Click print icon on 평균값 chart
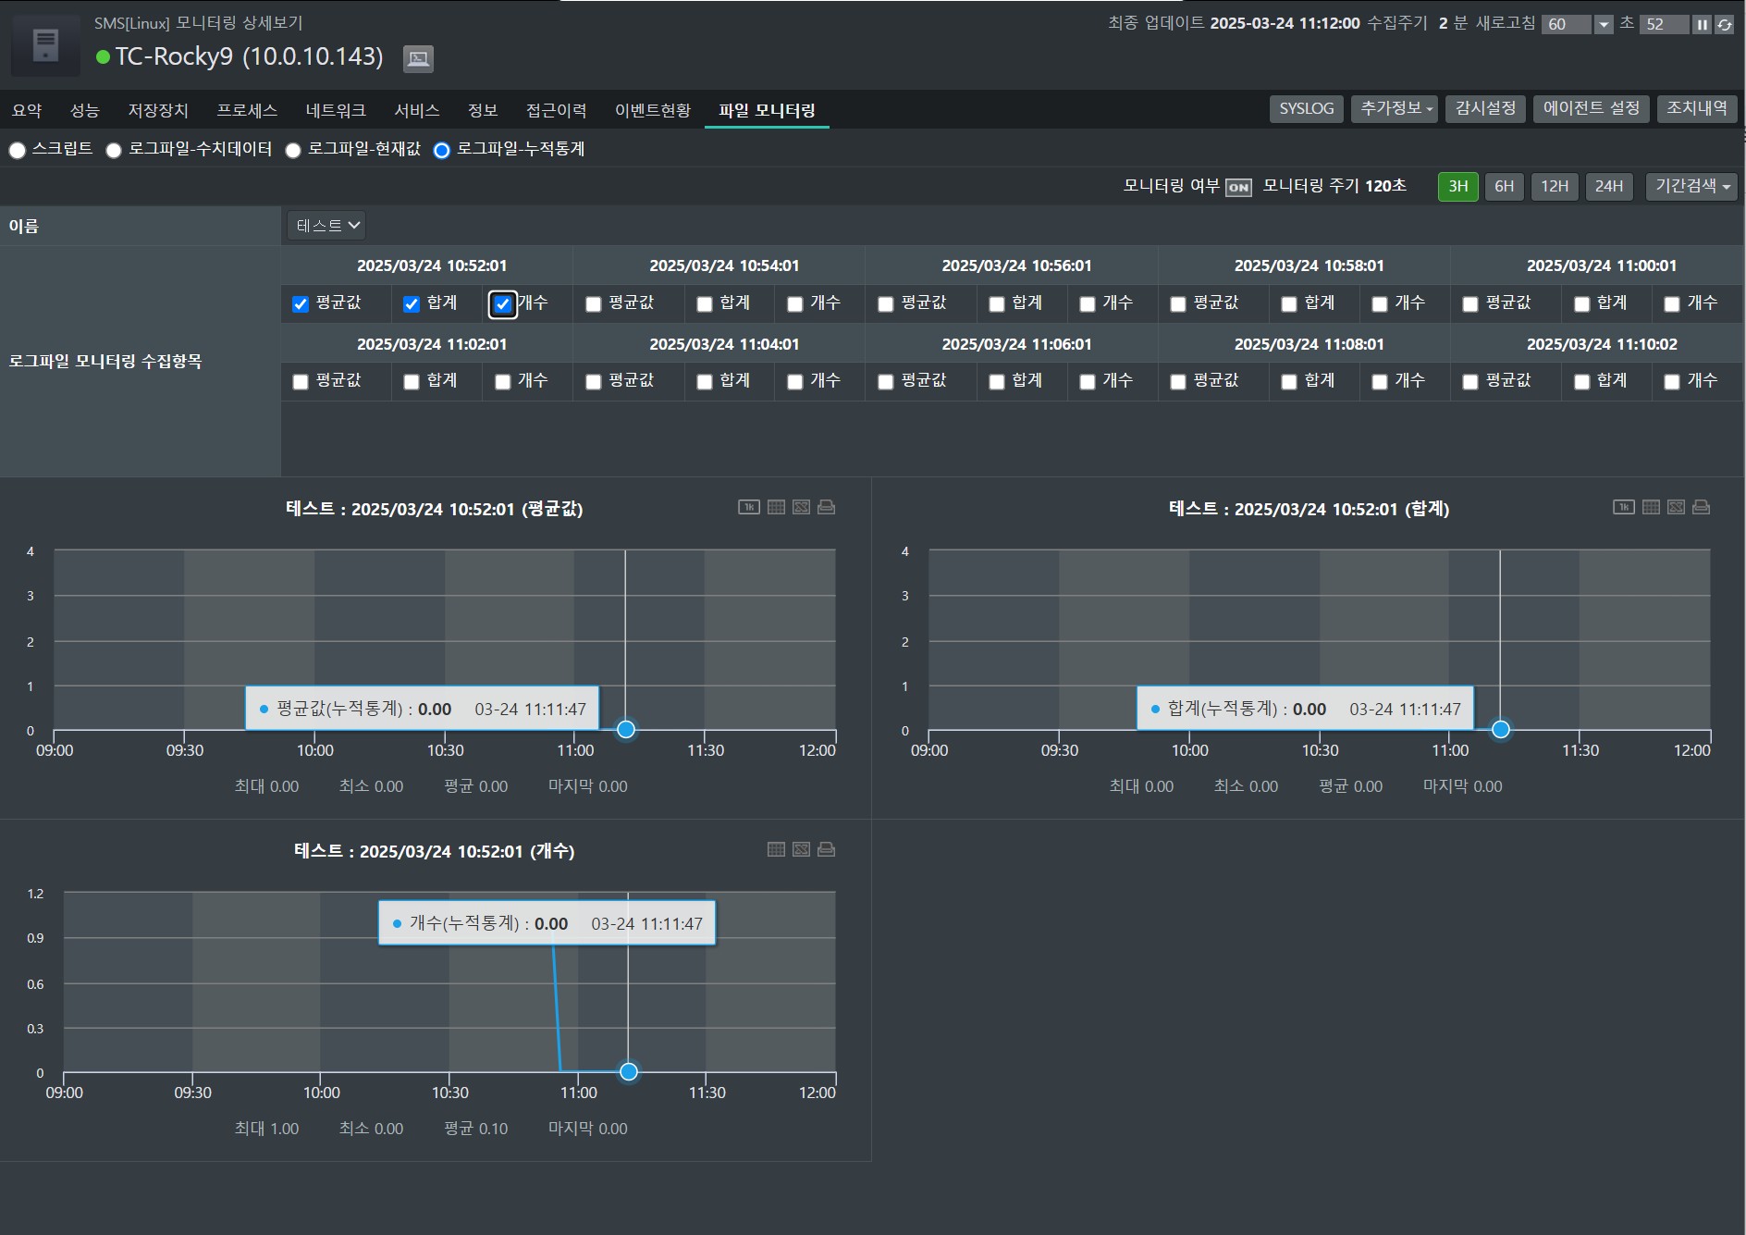The width and height of the screenshot is (1746, 1235). [x=827, y=507]
